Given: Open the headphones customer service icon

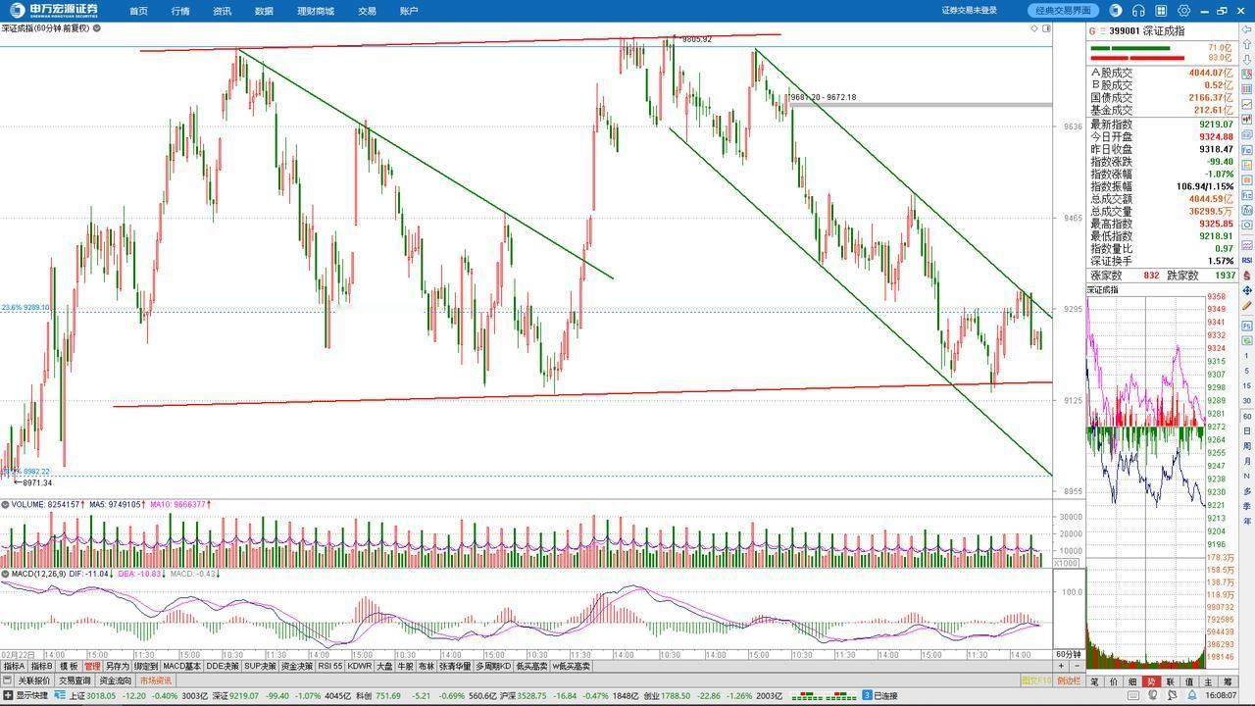Looking at the screenshot, I should click(x=1138, y=11).
